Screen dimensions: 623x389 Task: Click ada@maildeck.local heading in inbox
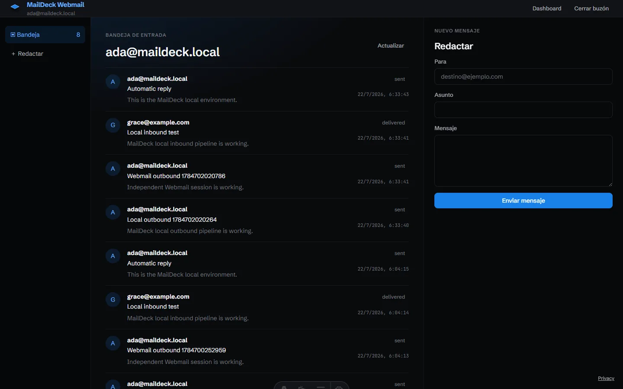163,52
